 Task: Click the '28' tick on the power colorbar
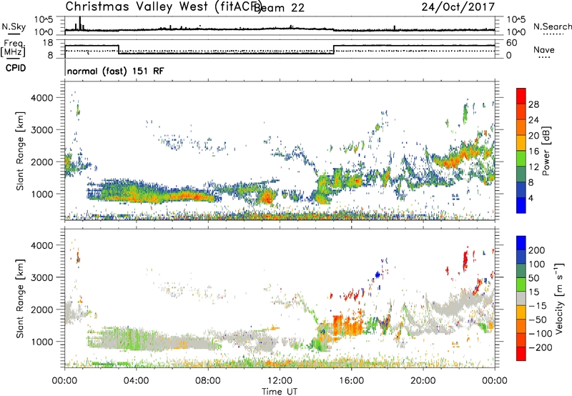click(533, 104)
